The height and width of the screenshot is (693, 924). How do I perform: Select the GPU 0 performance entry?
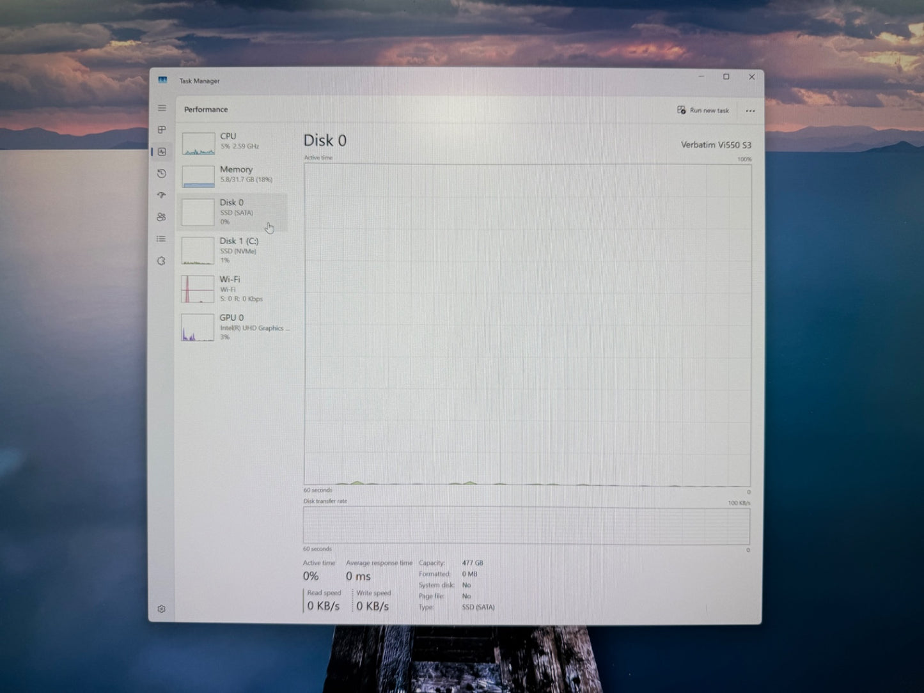point(233,327)
